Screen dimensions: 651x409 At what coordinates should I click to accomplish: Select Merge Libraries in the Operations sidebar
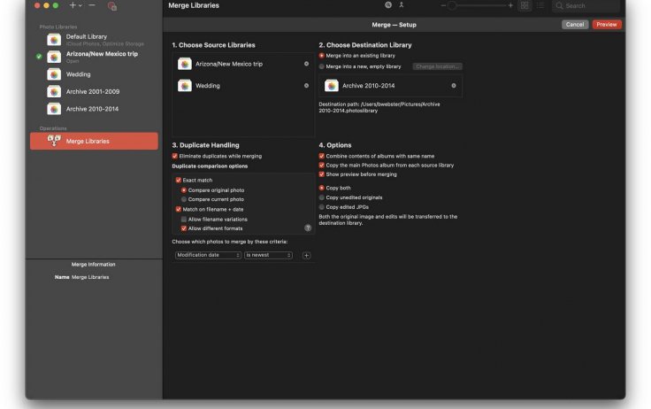[x=94, y=141]
